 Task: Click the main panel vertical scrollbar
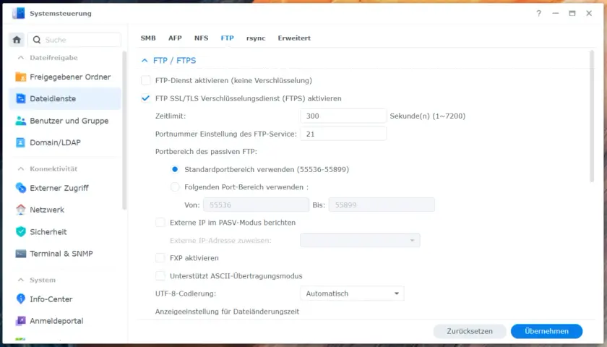point(592,116)
